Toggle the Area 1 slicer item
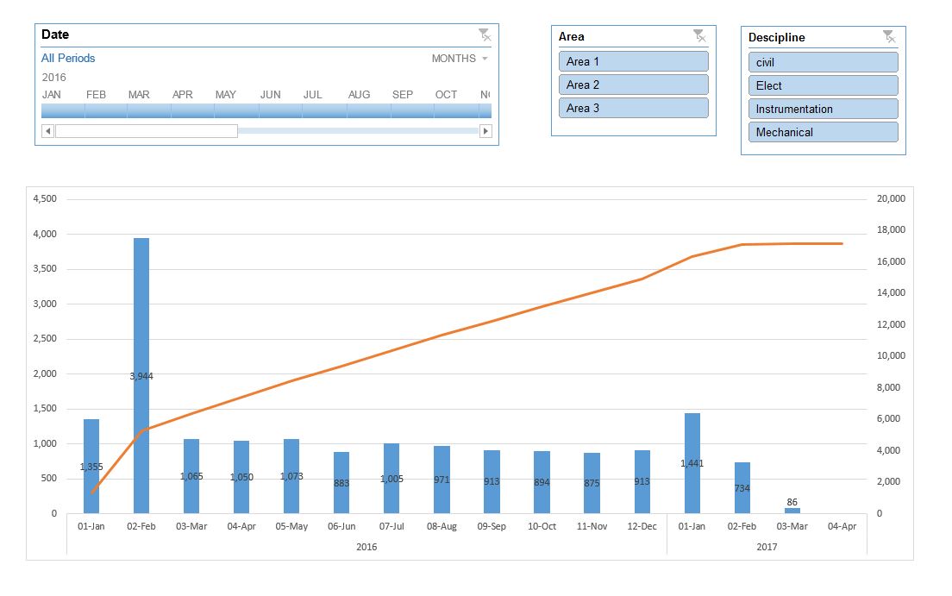The image size is (952, 596). pyautogui.click(x=633, y=61)
